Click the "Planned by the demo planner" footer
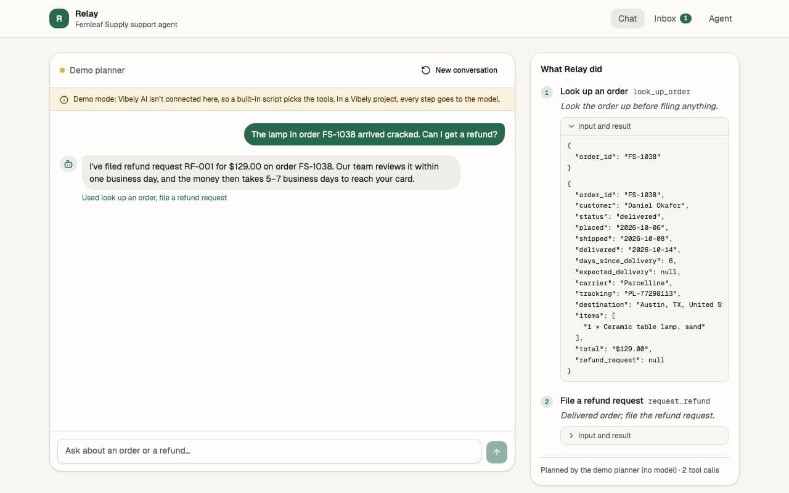This screenshot has width=789, height=493. pyautogui.click(x=630, y=470)
